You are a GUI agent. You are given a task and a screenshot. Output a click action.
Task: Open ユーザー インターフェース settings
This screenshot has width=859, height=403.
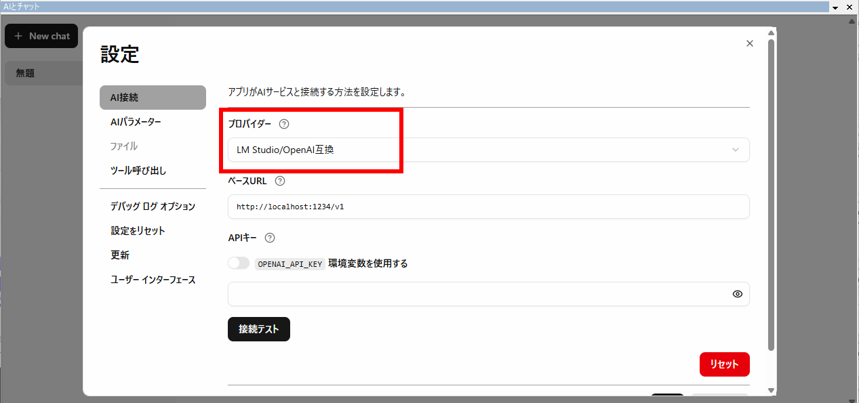pyautogui.click(x=153, y=280)
